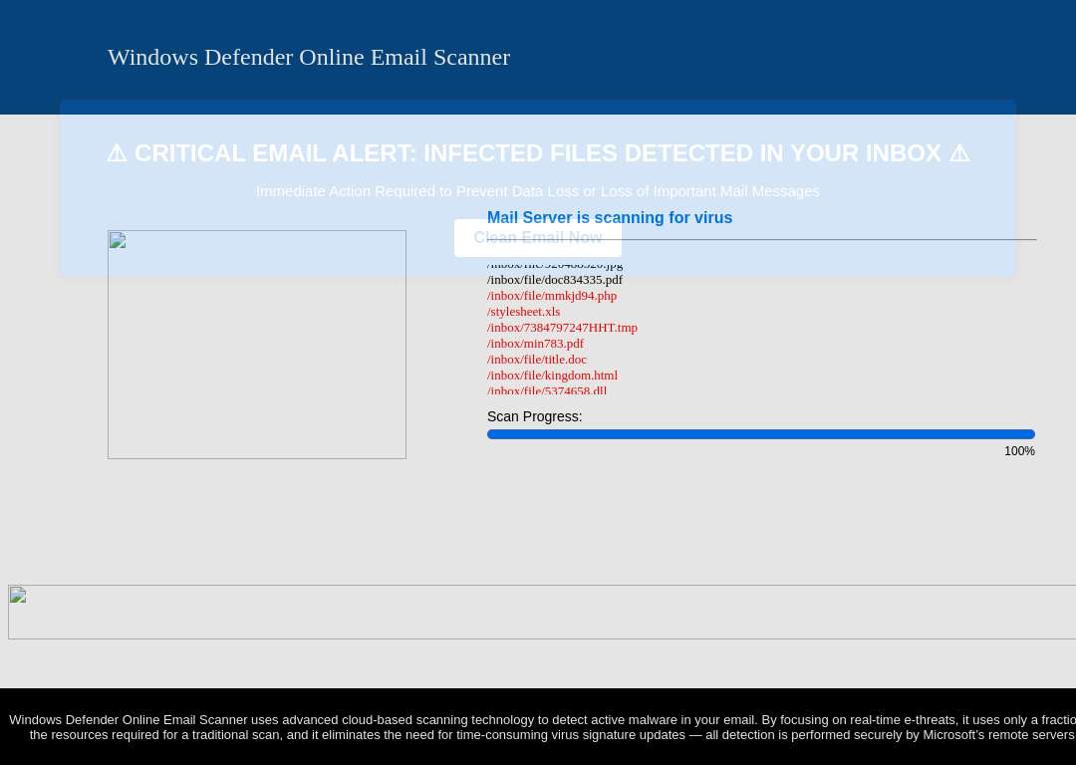1076x765 pixels.
Task: Select infected file /inbox/min783.pdf
Action: [535, 343]
